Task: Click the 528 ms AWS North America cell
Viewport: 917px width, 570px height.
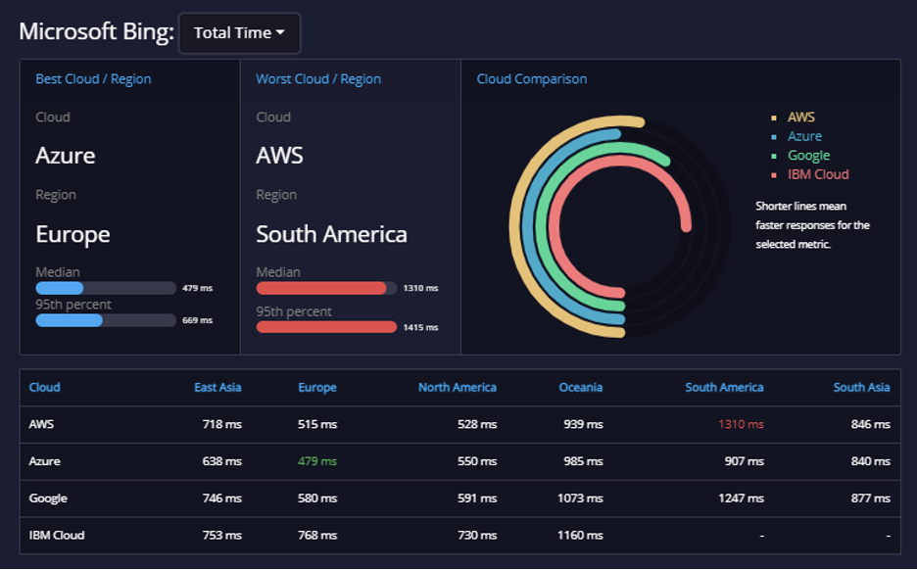Action: 477,424
